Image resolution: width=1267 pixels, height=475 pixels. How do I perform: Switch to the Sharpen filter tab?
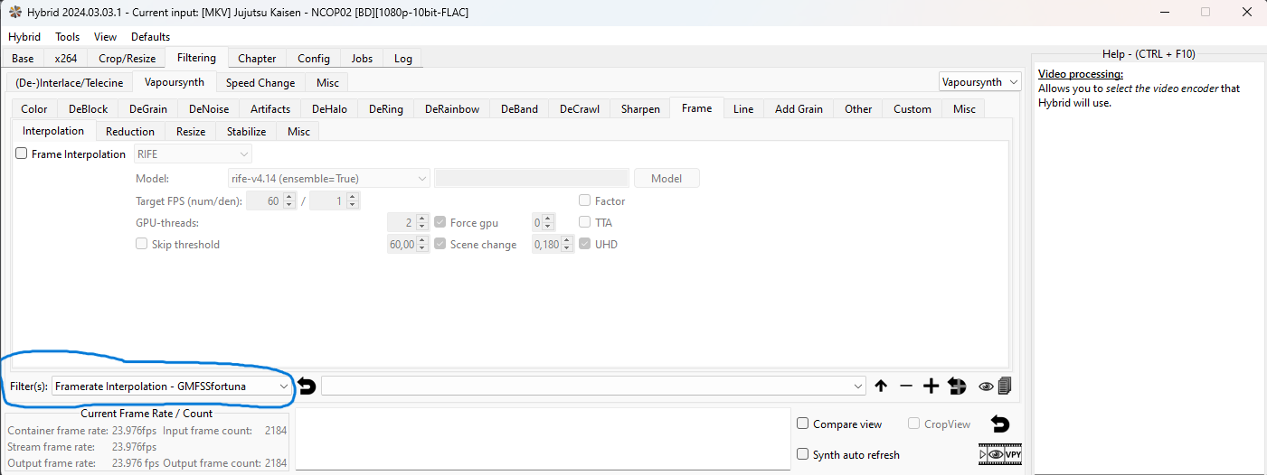click(x=640, y=109)
